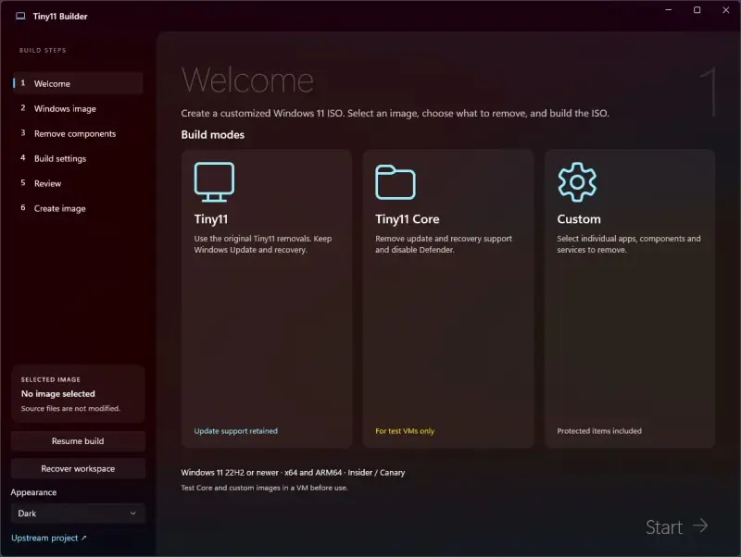Click the BUILD STEPS header
The height and width of the screenshot is (557, 741).
43,50
